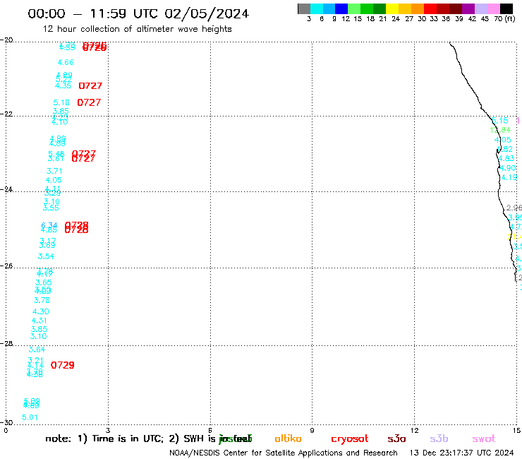Image resolution: width=522 pixels, height=459 pixels.
Task: Click the wave height value 4.30
Action: [41, 311]
